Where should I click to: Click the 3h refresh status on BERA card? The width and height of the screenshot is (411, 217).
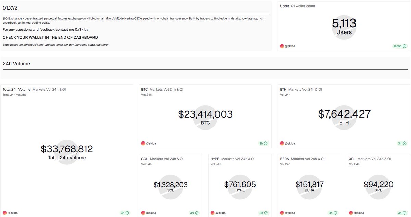[x=333, y=213]
